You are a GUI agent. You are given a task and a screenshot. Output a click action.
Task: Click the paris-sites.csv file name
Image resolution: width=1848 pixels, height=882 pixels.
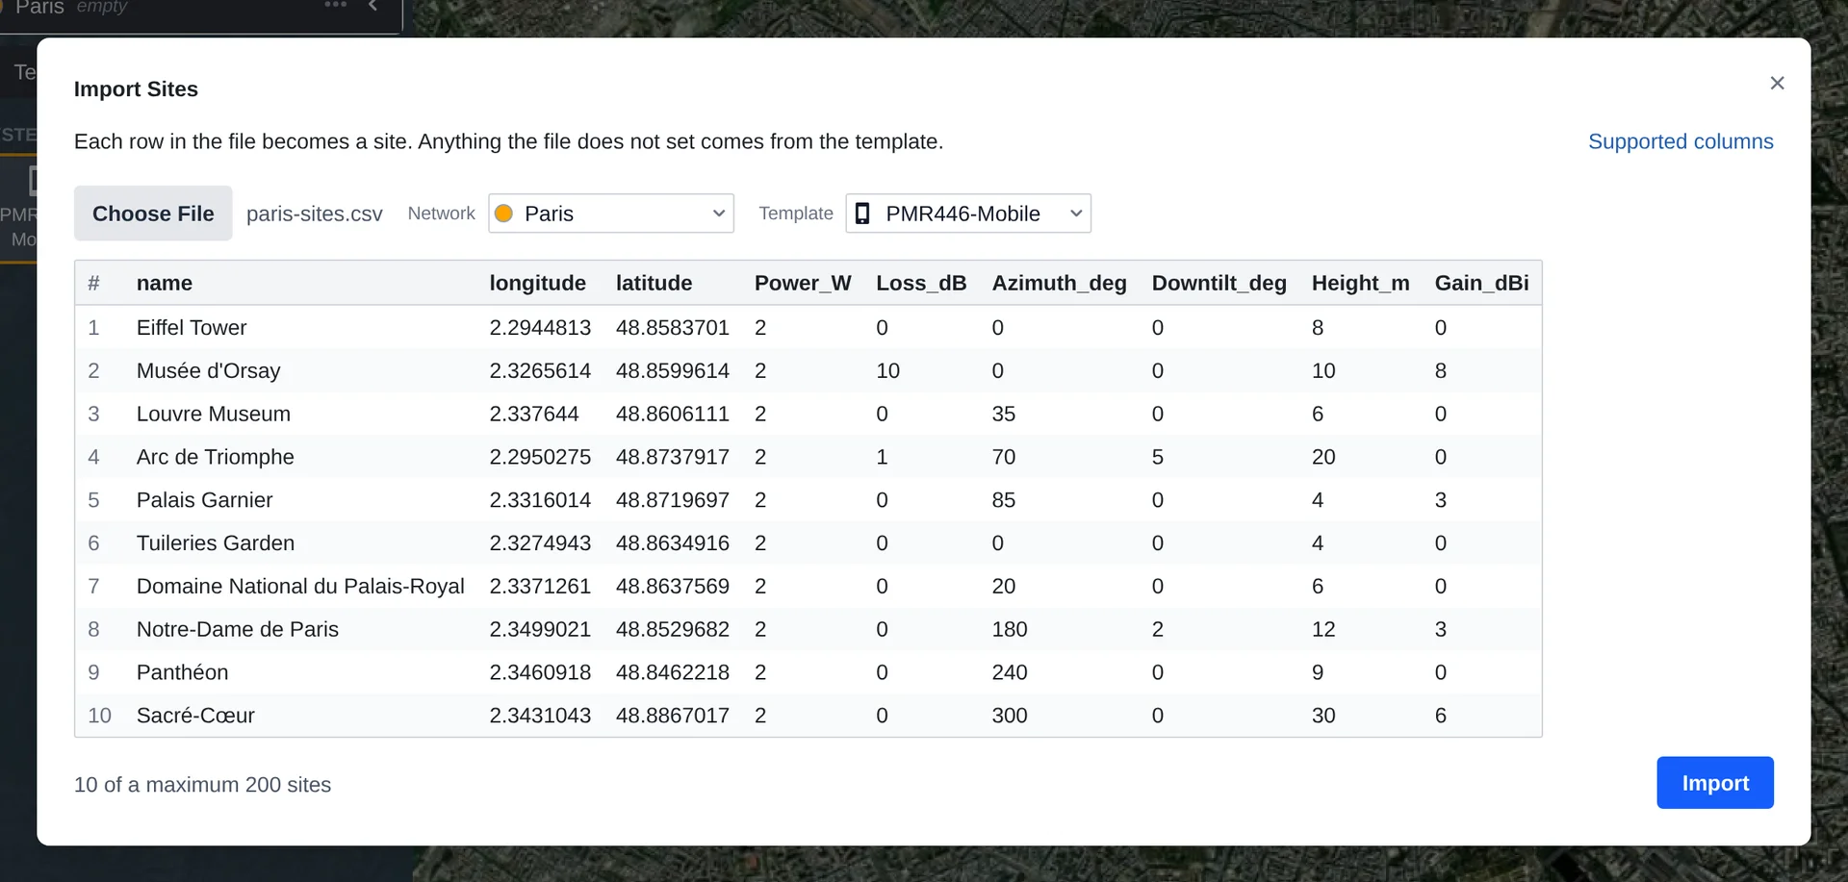[315, 214]
